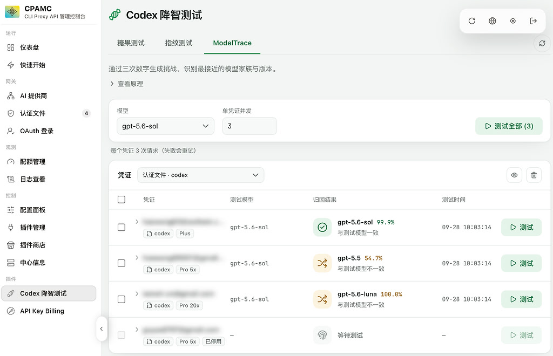Click 测试 button for gpt-5.6-luna row
The image size is (553, 356).
point(521,299)
